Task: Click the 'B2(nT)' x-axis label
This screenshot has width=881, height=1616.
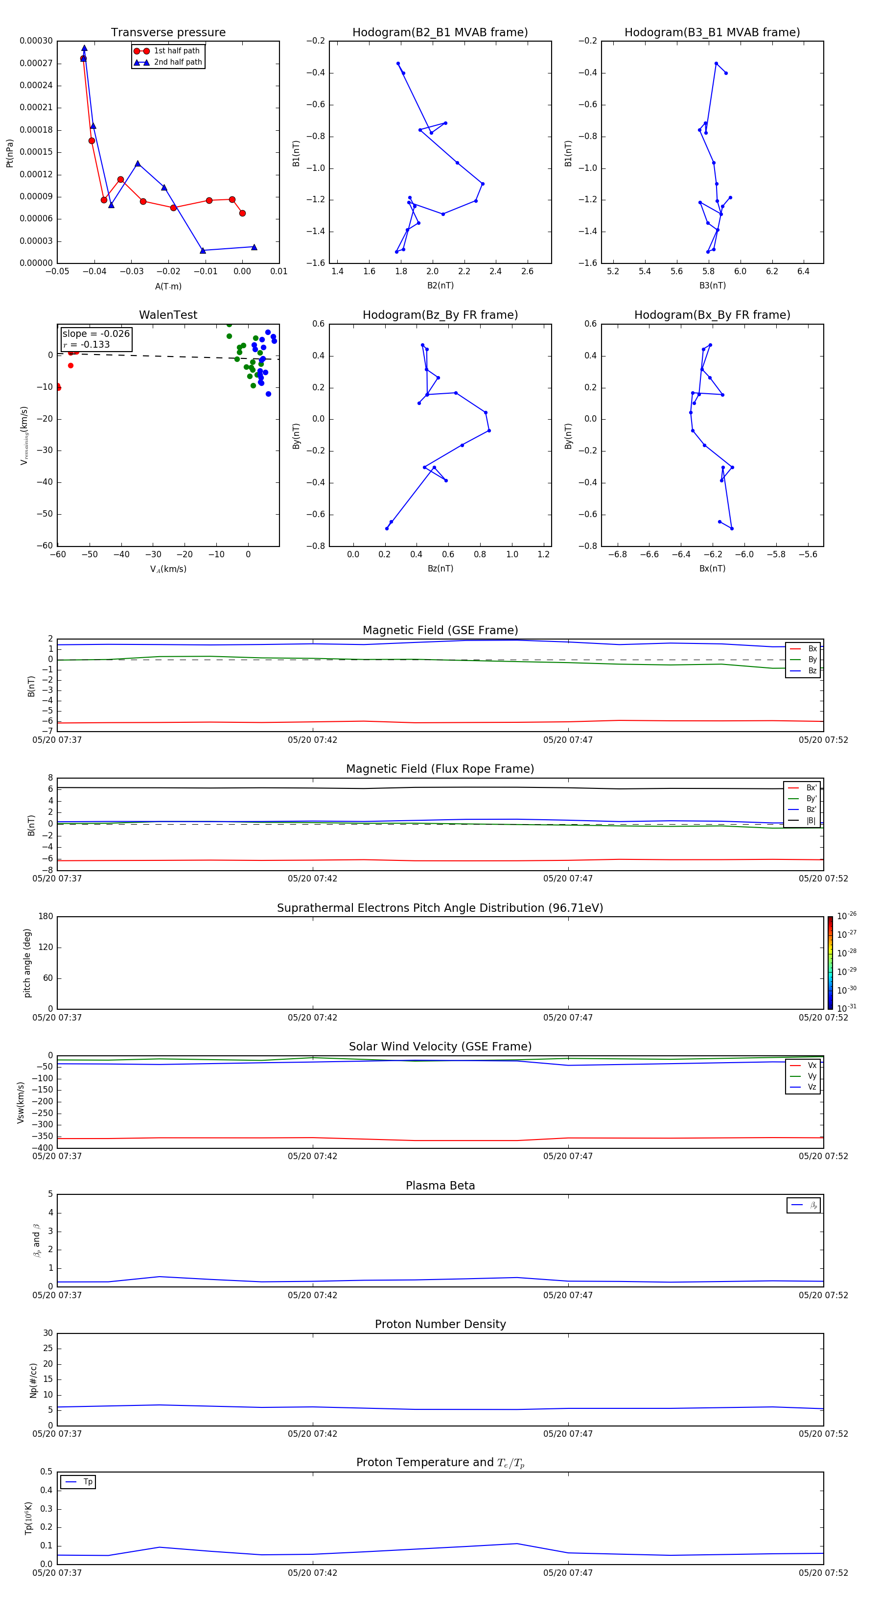Action: click(440, 285)
